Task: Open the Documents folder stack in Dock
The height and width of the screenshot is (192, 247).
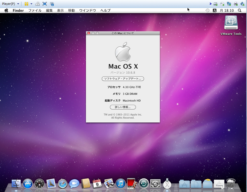Action: point(196,184)
